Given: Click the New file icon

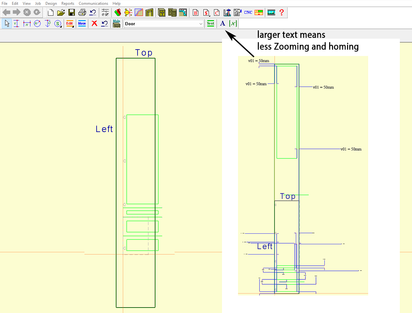Looking at the screenshot, I should coord(51,12).
